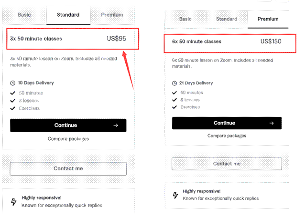Click Contact me button in left panel

[x=68, y=168]
